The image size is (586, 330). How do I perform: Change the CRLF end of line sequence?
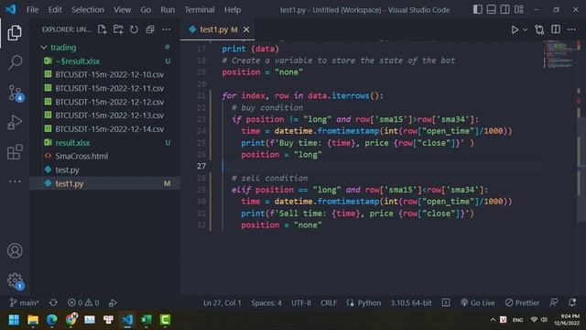click(x=329, y=302)
